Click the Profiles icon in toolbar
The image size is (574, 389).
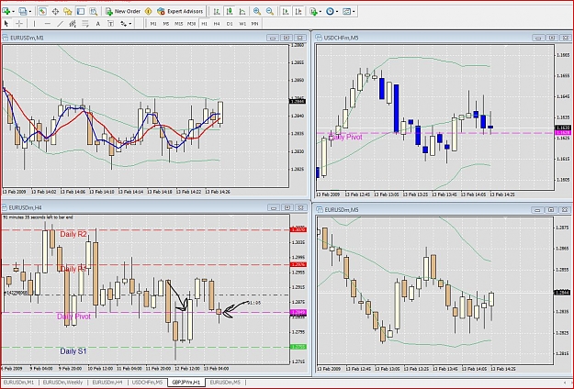[23, 11]
